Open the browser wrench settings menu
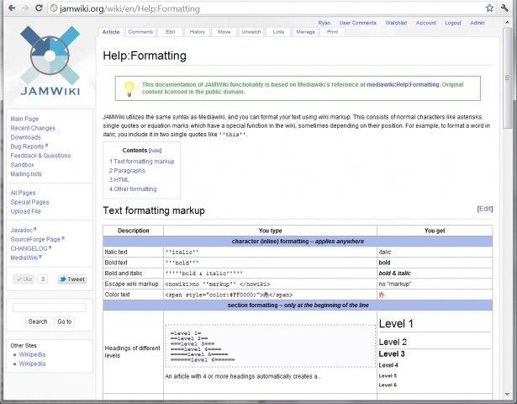This screenshot has width=517, height=404. (504, 8)
